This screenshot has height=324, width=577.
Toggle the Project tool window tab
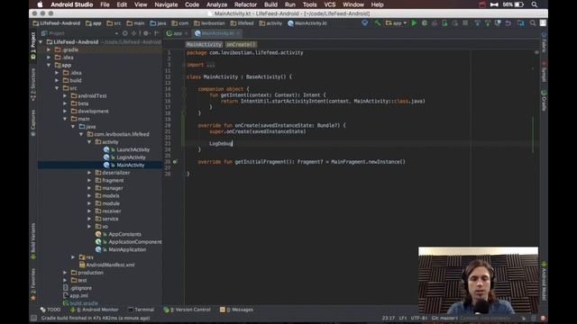pyautogui.click(x=33, y=46)
